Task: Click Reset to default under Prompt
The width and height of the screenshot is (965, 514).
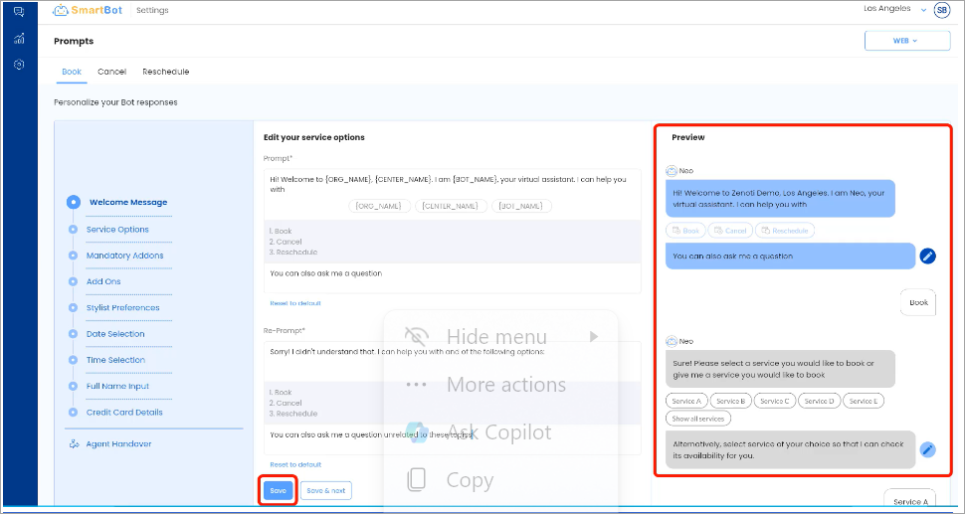Action: [x=295, y=303]
